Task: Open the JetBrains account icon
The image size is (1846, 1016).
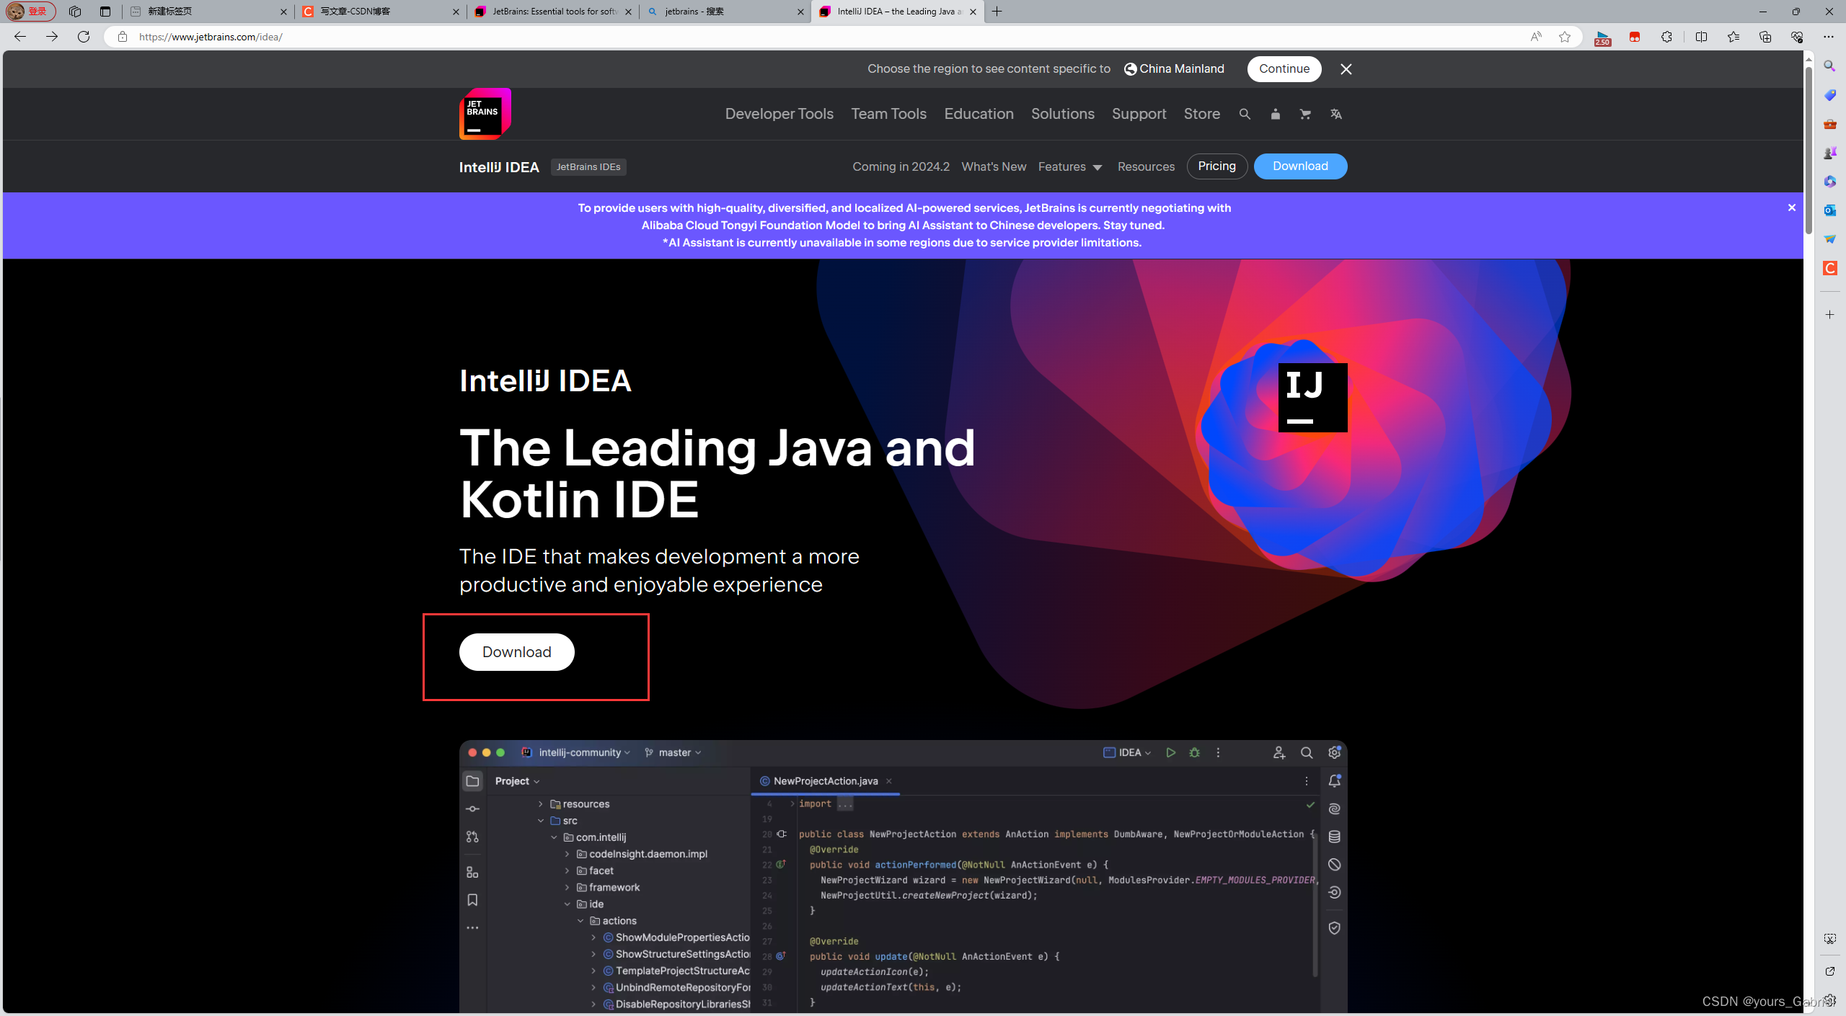Action: [1275, 114]
